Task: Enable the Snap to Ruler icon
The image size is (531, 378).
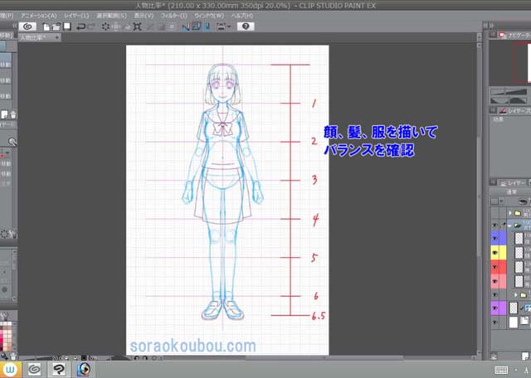Action: [x=186, y=27]
